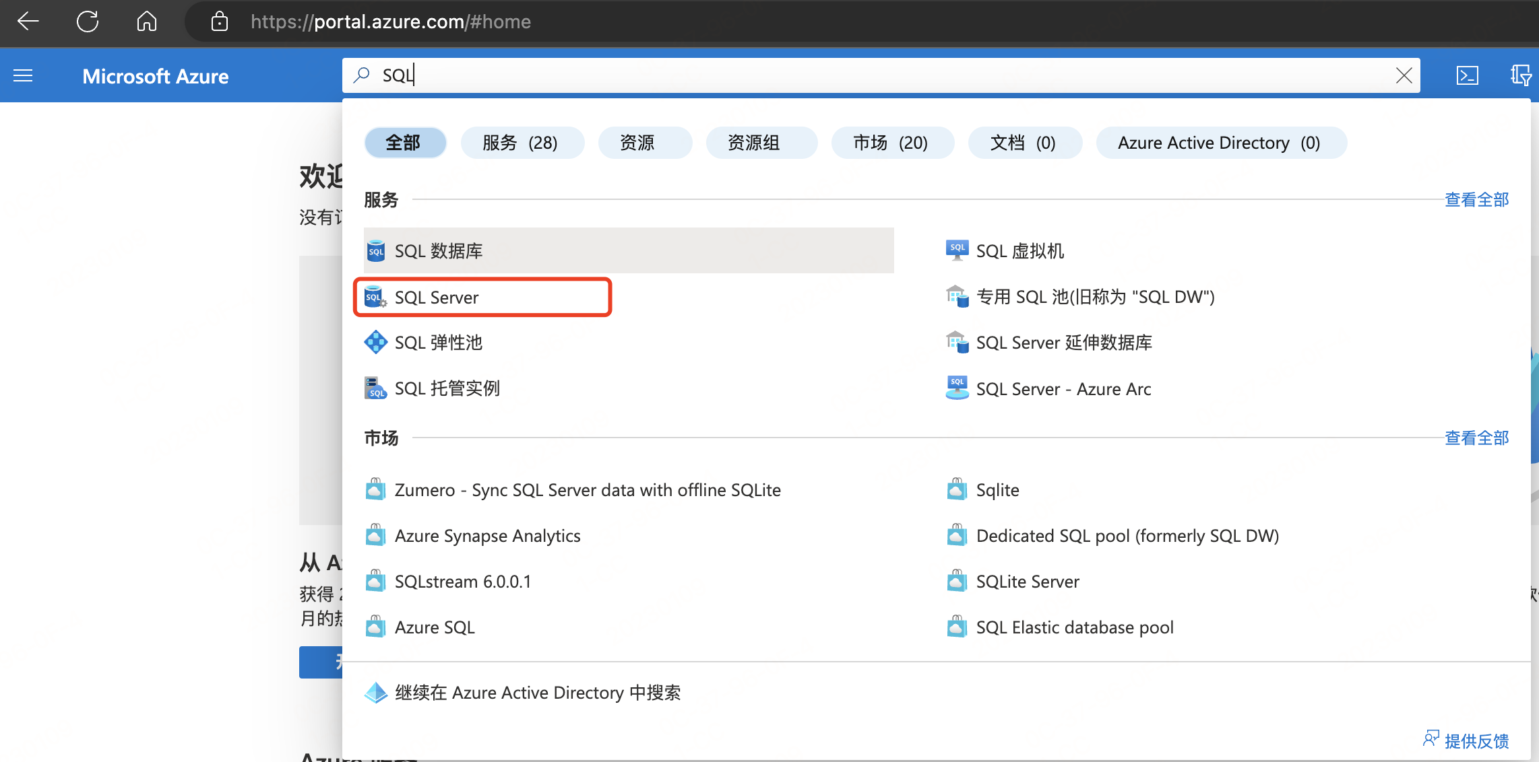Open 专用 SQL 池 service entry
The height and width of the screenshot is (762, 1539).
tap(1095, 297)
